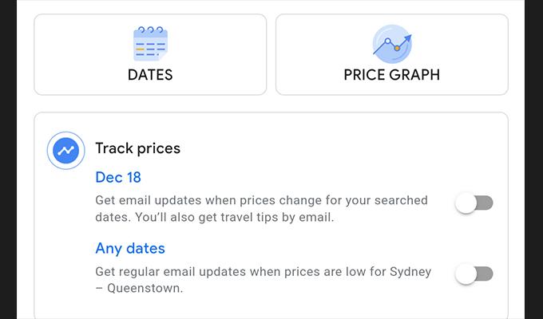Click the Any dates blue link
Viewport: 543px width, 319px height.
pyautogui.click(x=130, y=248)
